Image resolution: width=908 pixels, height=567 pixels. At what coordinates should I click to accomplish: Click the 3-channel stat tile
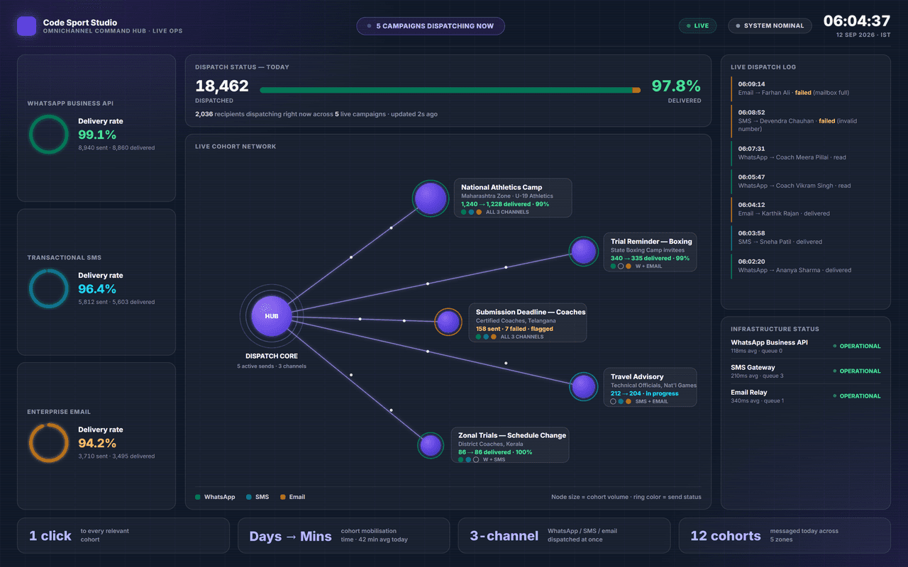tap(565, 536)
